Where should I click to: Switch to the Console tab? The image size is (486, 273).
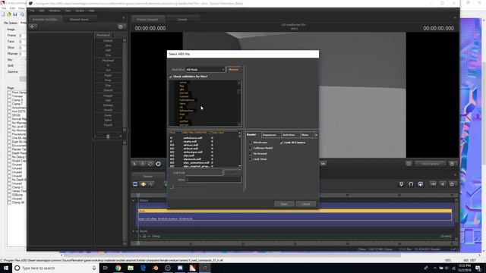pyautogui.click(x=182, y=20)
